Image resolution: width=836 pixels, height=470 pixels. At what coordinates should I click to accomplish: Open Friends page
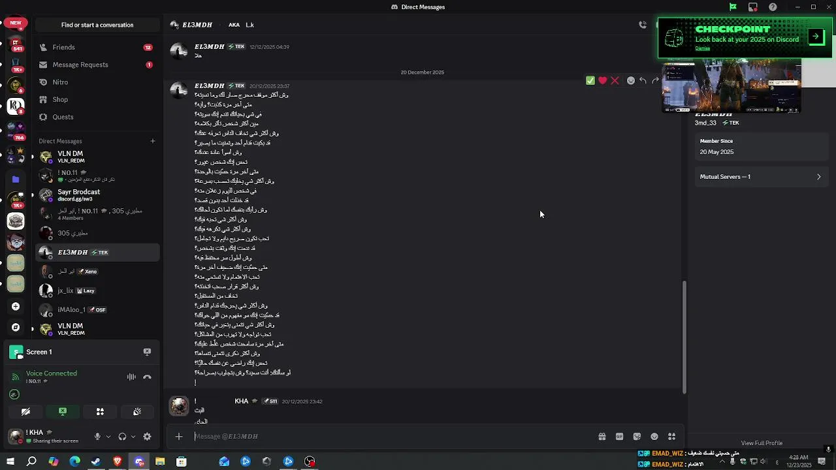point(97,47)
